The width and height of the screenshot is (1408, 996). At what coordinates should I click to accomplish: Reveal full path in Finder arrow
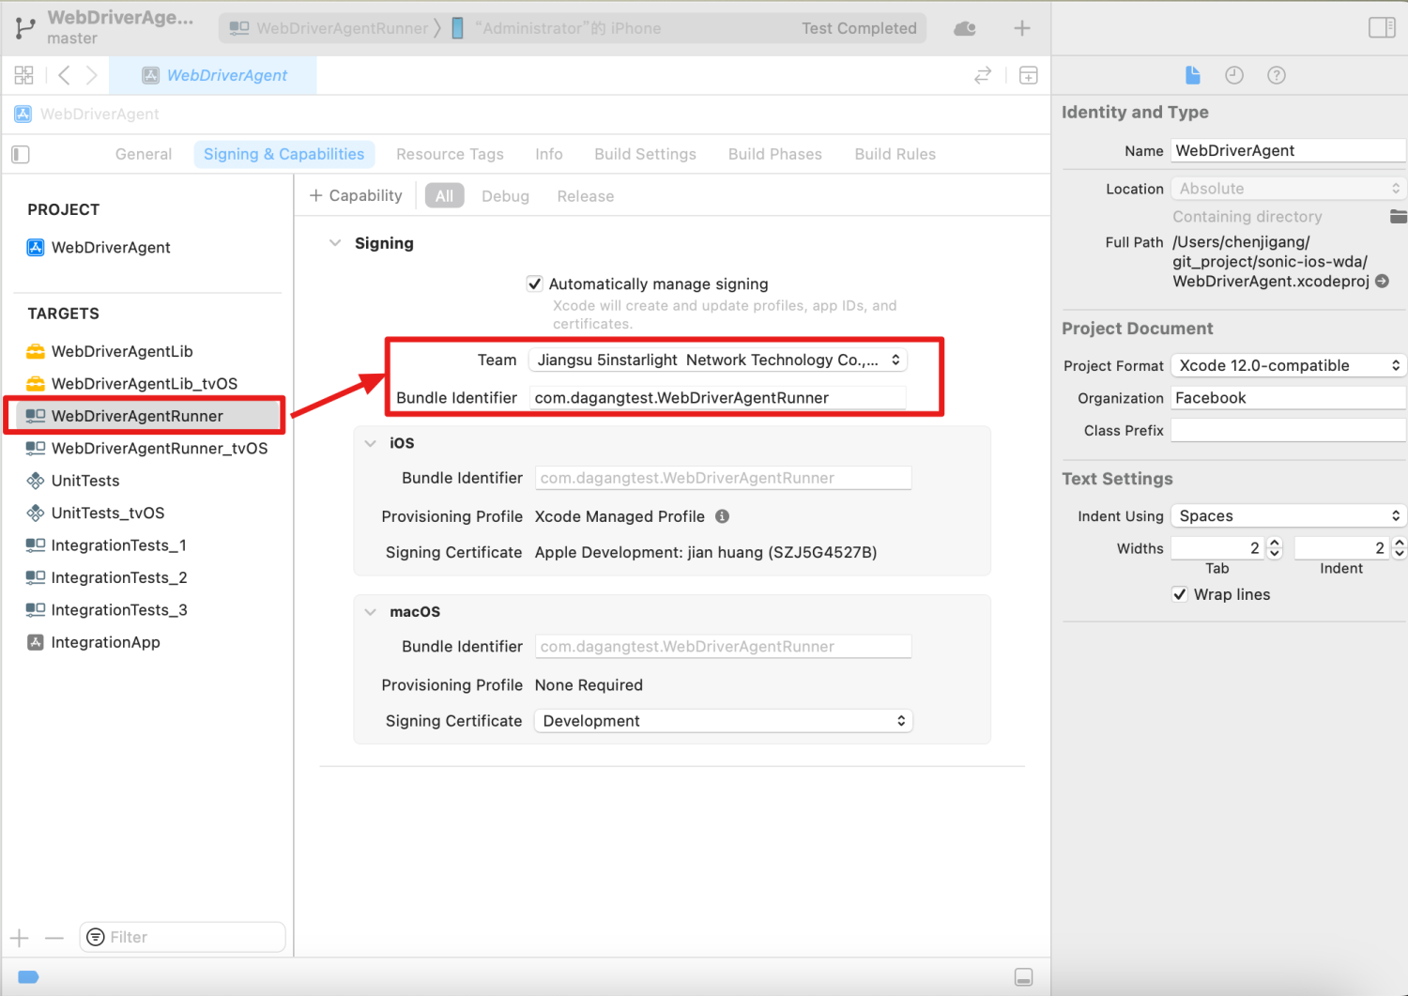pyautogui.click(x=1382, y=281)
